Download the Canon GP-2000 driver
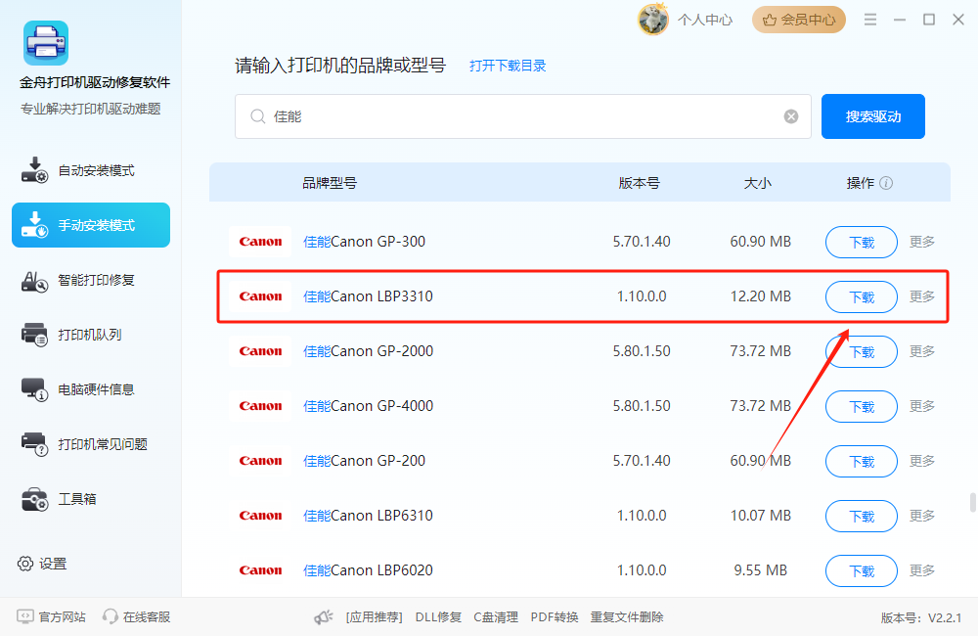Screen dimensions: 978x636 tap(862, 352)
